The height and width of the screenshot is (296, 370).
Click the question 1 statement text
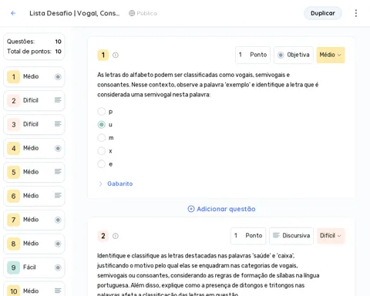[207, 85]
